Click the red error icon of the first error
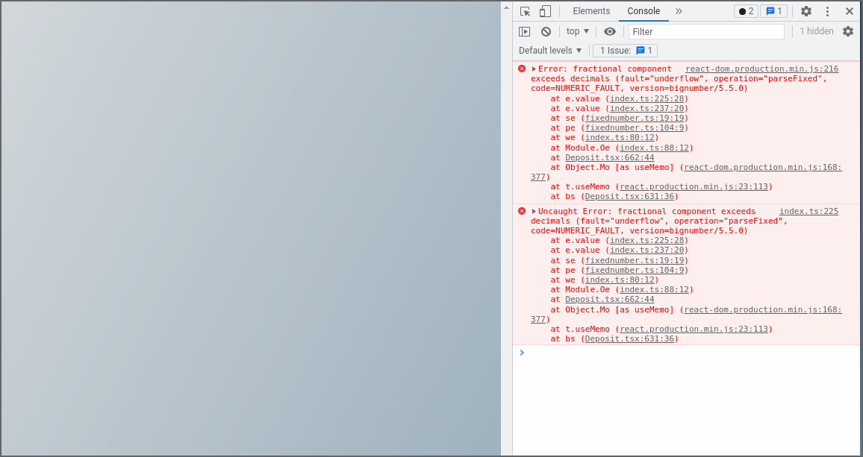 point(522,69)
